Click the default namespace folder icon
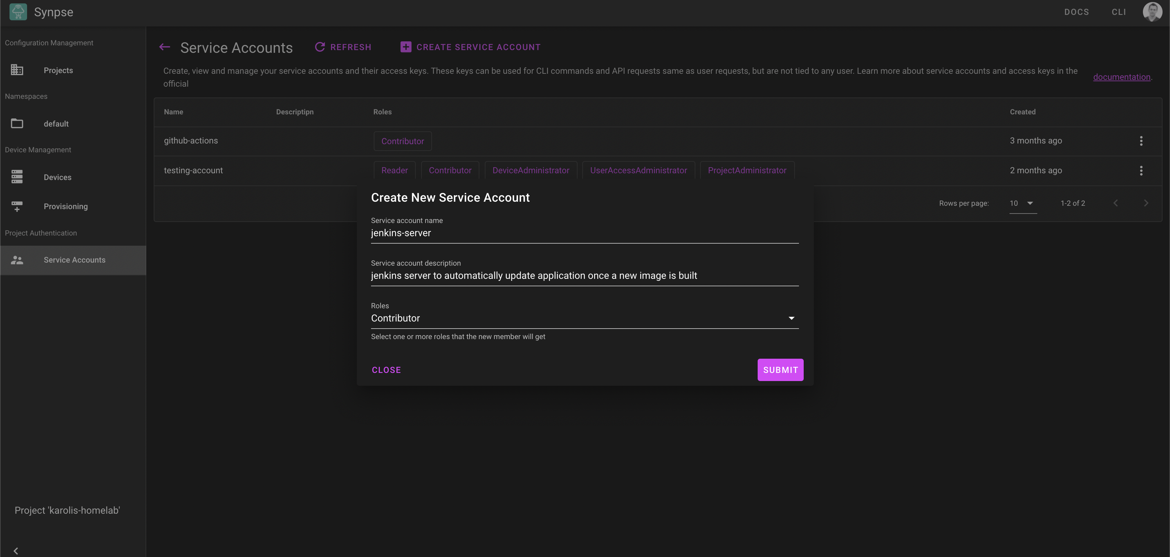This screenshot has width=1170, height=557. tap(17, 123)
